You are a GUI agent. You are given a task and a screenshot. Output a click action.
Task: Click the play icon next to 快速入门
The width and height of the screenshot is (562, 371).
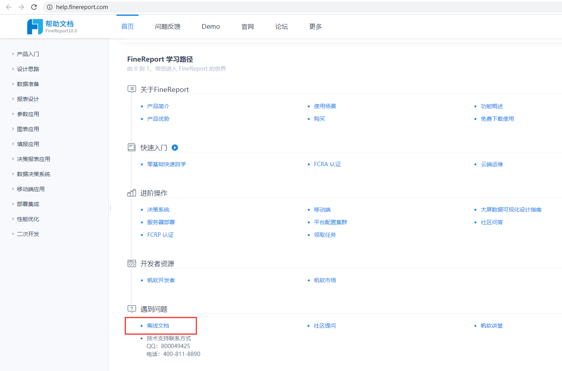point(175,148)
